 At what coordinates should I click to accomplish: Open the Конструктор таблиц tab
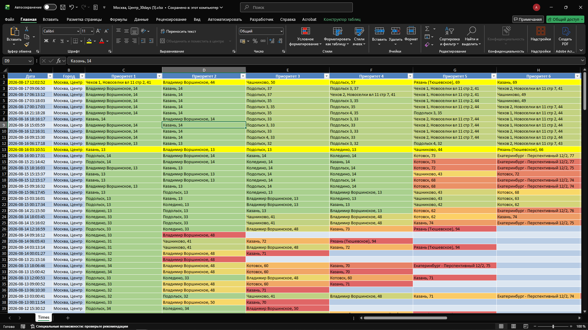click(x=342, y=19)
